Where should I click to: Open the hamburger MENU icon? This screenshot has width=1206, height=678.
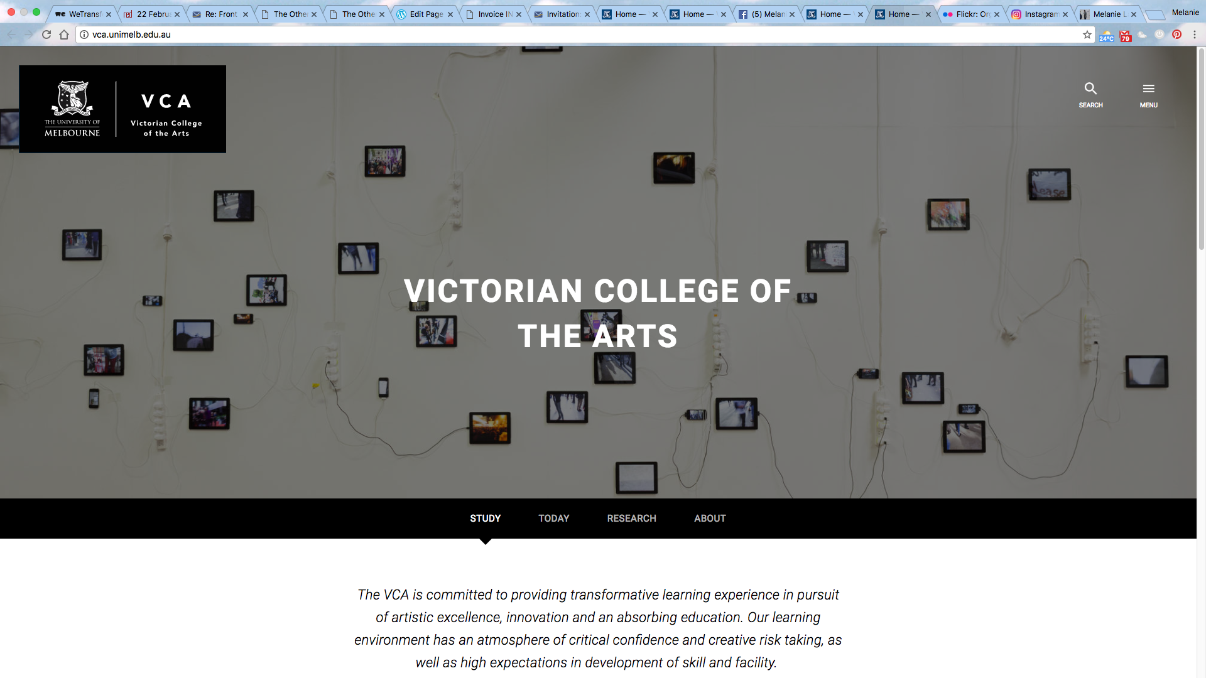coord(1148,89)
